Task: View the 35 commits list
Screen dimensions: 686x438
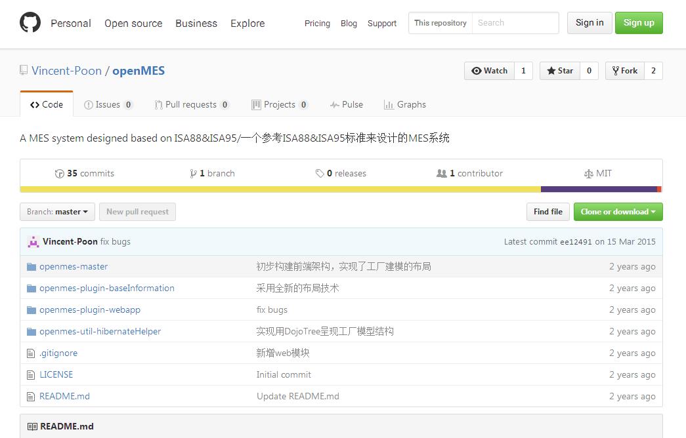Action: click(85, 174)
